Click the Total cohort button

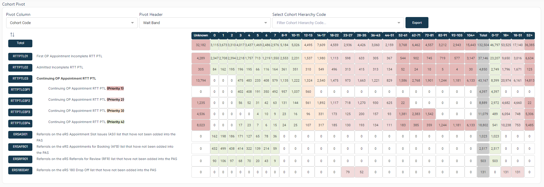pyautogui.click(x=20, y=43)
